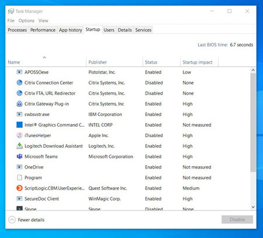Click the Intel Graphics Command Center icon
The width and height of the screenshot is (263, 238).
coord(19,125)
